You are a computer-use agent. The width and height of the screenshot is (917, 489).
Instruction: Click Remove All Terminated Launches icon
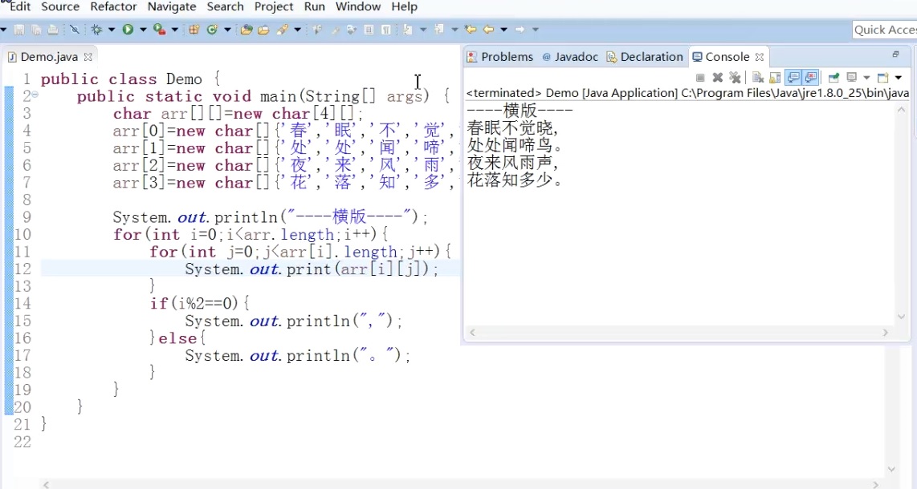point(735,78)
